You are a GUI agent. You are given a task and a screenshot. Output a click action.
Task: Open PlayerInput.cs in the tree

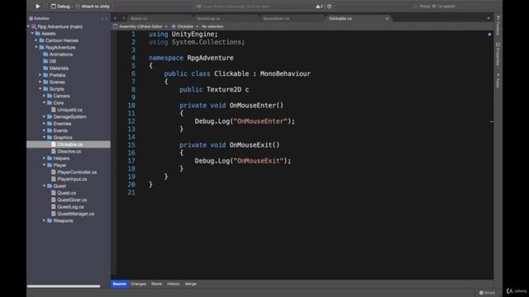pyautogui.click(x=69, y=179)
